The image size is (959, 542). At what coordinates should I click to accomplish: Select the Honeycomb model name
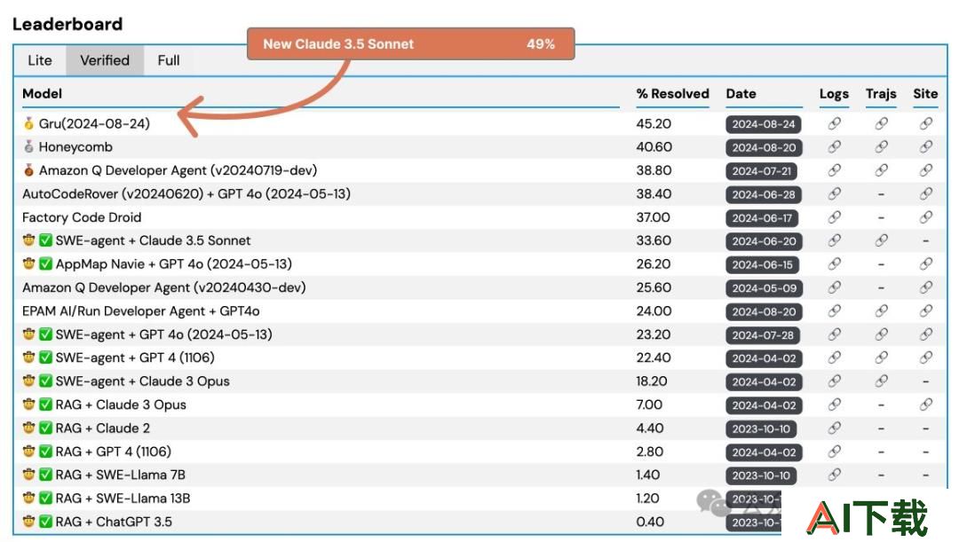pos(75,147)
